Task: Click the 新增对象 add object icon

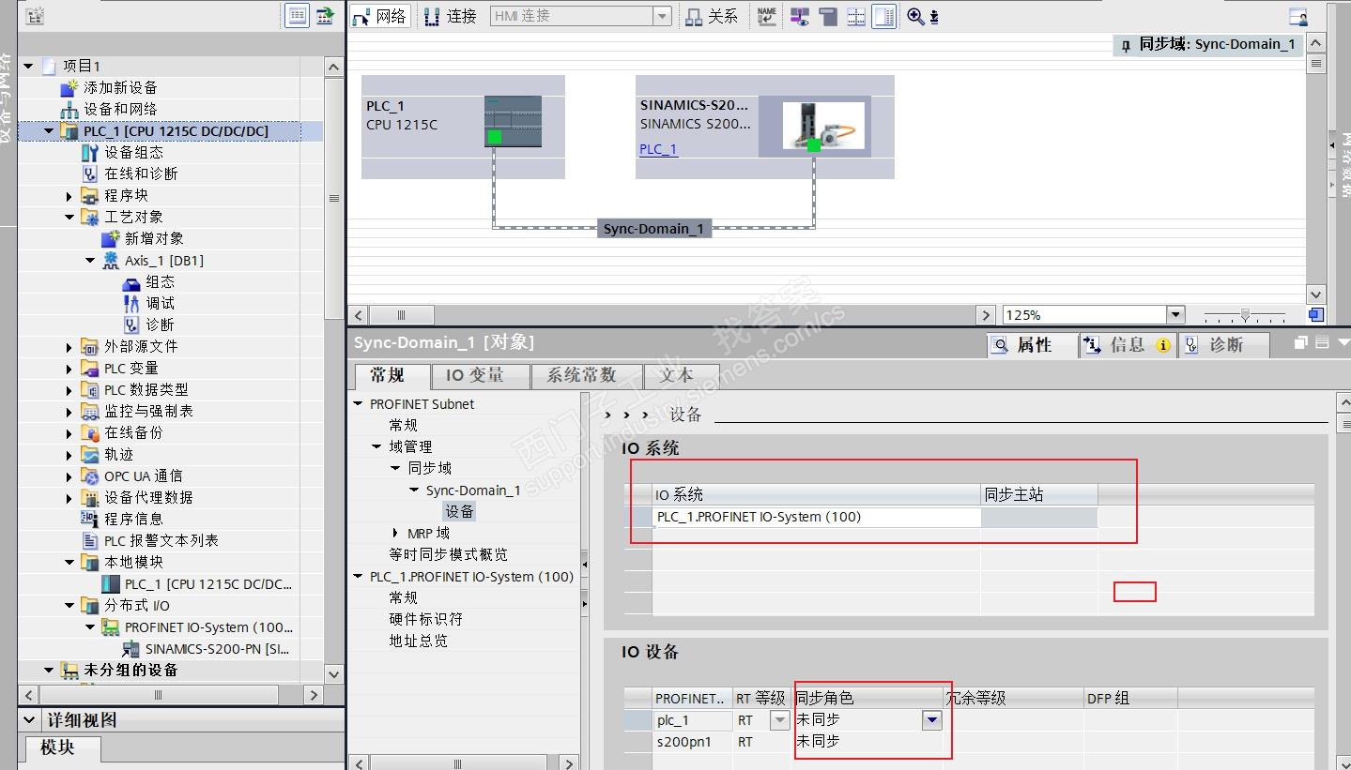Action: click(111, 238)
